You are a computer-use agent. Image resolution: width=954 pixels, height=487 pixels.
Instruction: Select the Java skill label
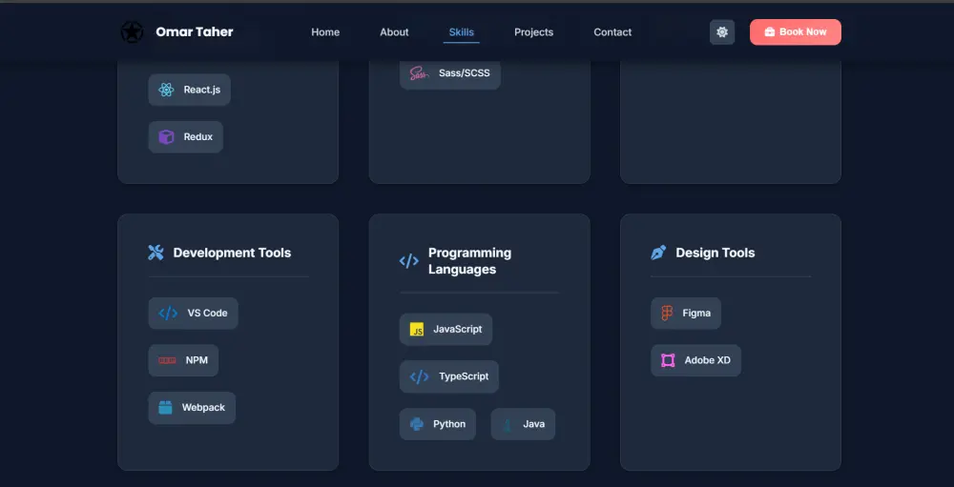click(x=534, y=424)
